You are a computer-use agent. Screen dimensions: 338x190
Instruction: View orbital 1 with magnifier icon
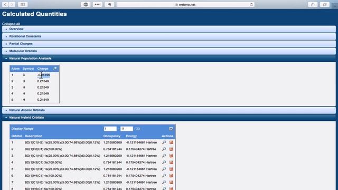tap(164, 142)
